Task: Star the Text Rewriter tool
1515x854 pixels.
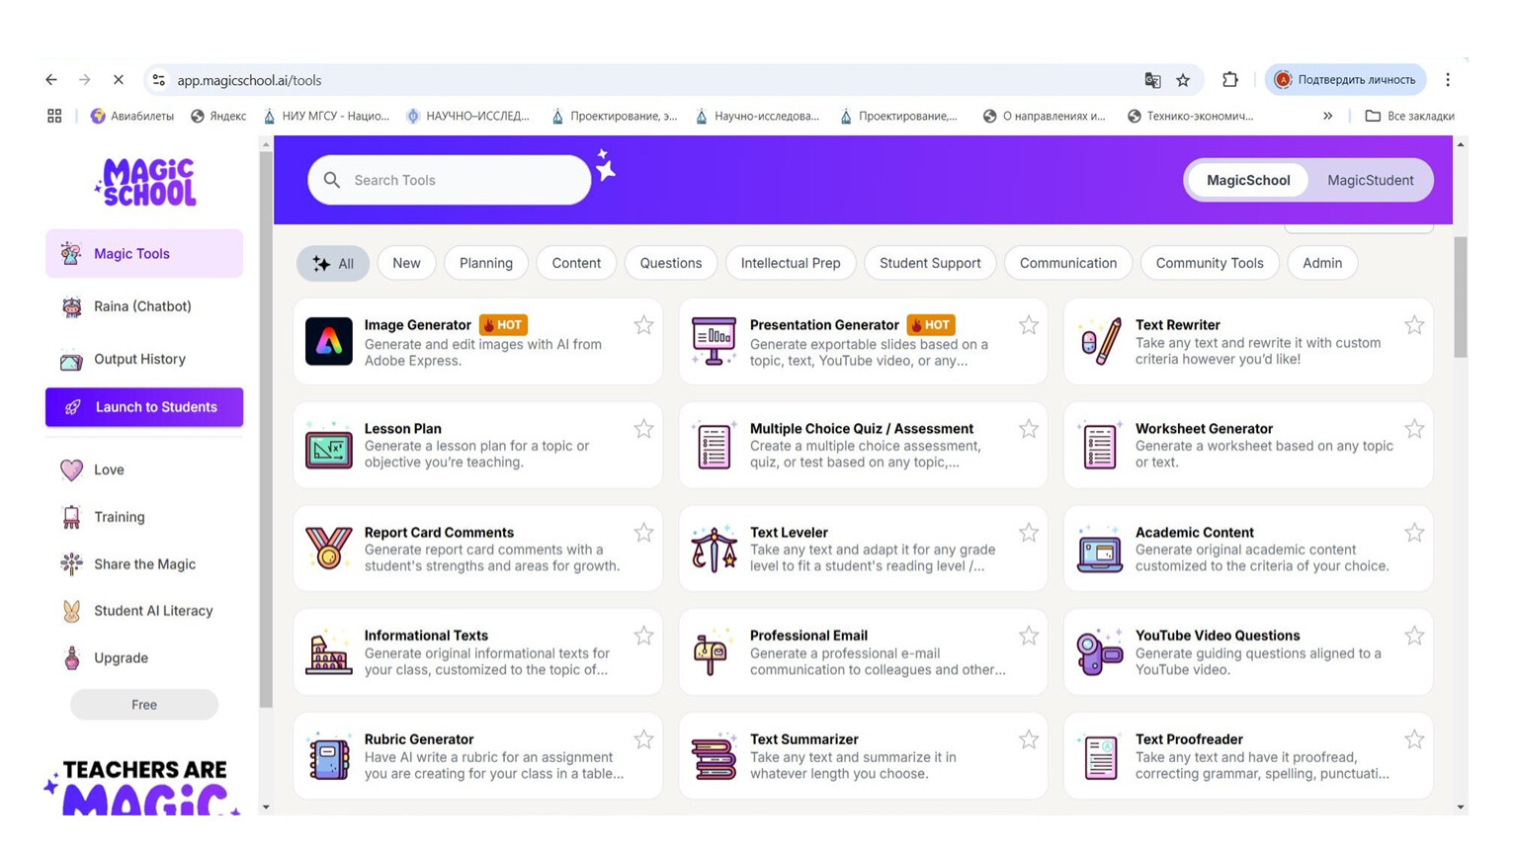Action: point(1414,325)
